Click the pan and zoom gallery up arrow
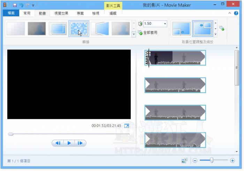 215,23
